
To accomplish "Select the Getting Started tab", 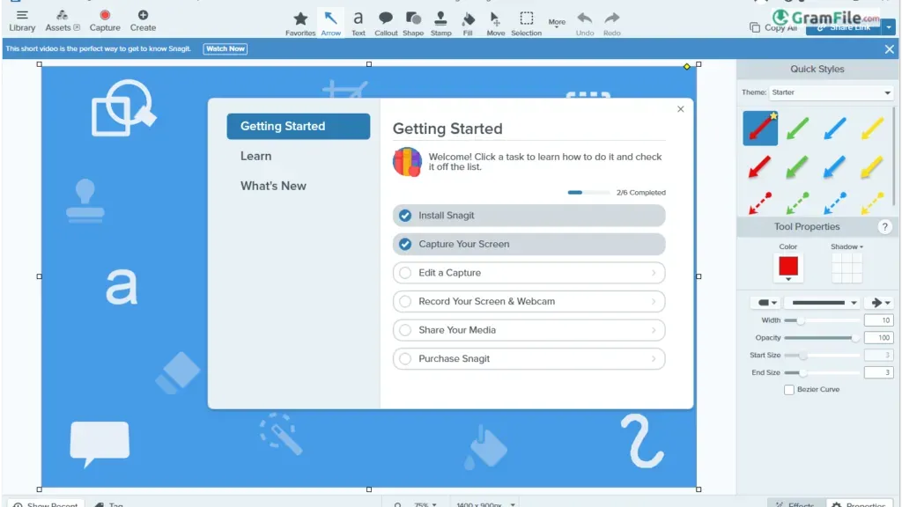I will coord(298,127).
